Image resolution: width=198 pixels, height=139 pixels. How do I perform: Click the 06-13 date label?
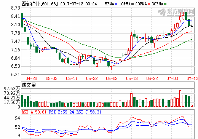point(132,78)
